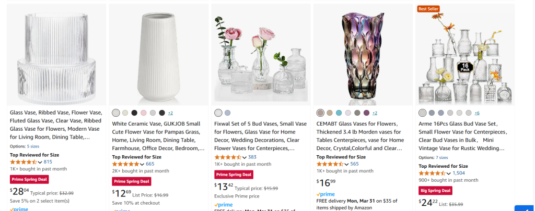Click star rating icons for Fixwal bud vases
The height and width of the screenshot is (211, 535).
[228, 157]
